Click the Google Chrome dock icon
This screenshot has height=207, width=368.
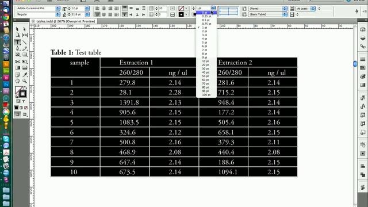click(6, 17)
